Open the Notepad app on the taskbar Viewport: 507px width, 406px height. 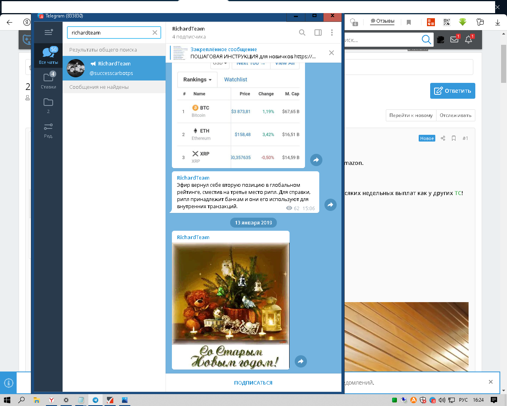click(81, 400)
